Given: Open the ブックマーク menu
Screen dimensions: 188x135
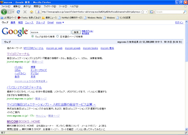Looking at the screenshot, I should 50,6.
